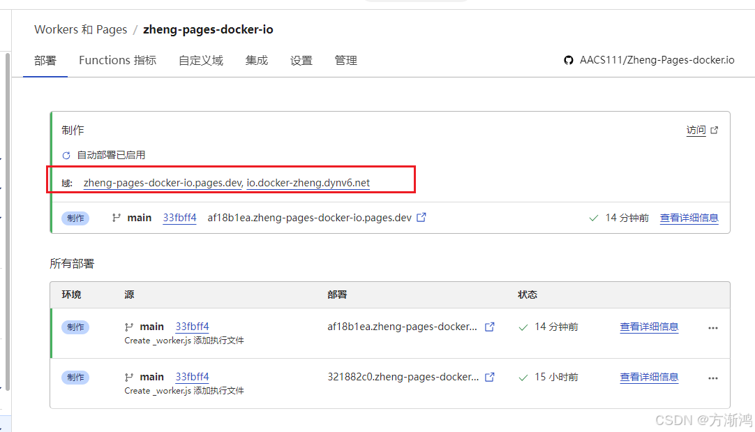The height and width of the screenshot is (432, 755).
Task: Click the 环境 column header
Action: click(x=71, y=295)
